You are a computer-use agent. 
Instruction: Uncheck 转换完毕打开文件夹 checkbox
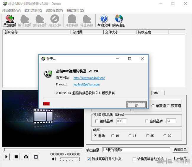[89, 159]
